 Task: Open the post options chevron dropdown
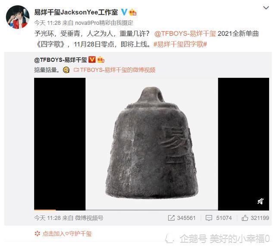click(x=266, y=8)
